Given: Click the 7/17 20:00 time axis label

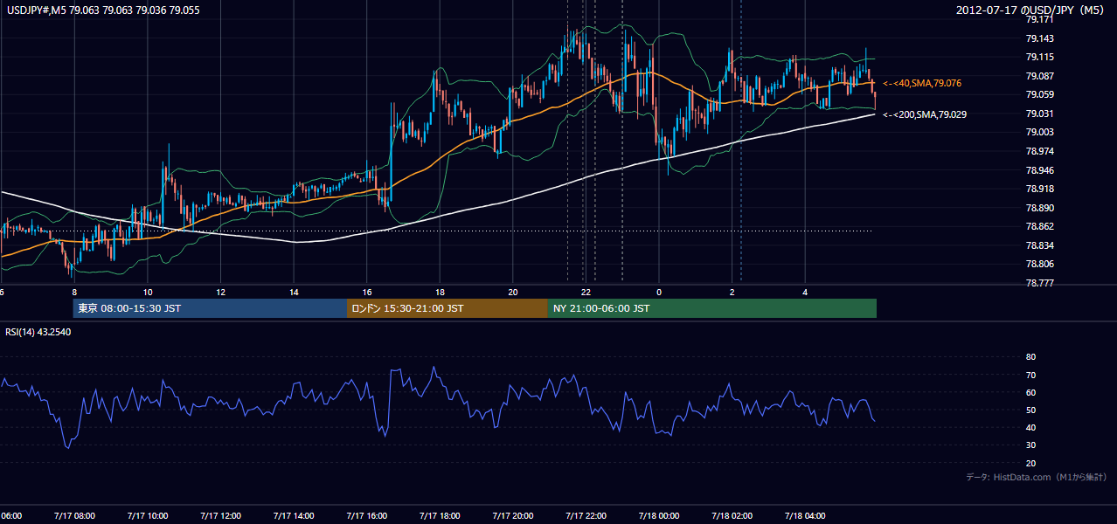Looking at the screenshot, I should [x=513, y=515].
